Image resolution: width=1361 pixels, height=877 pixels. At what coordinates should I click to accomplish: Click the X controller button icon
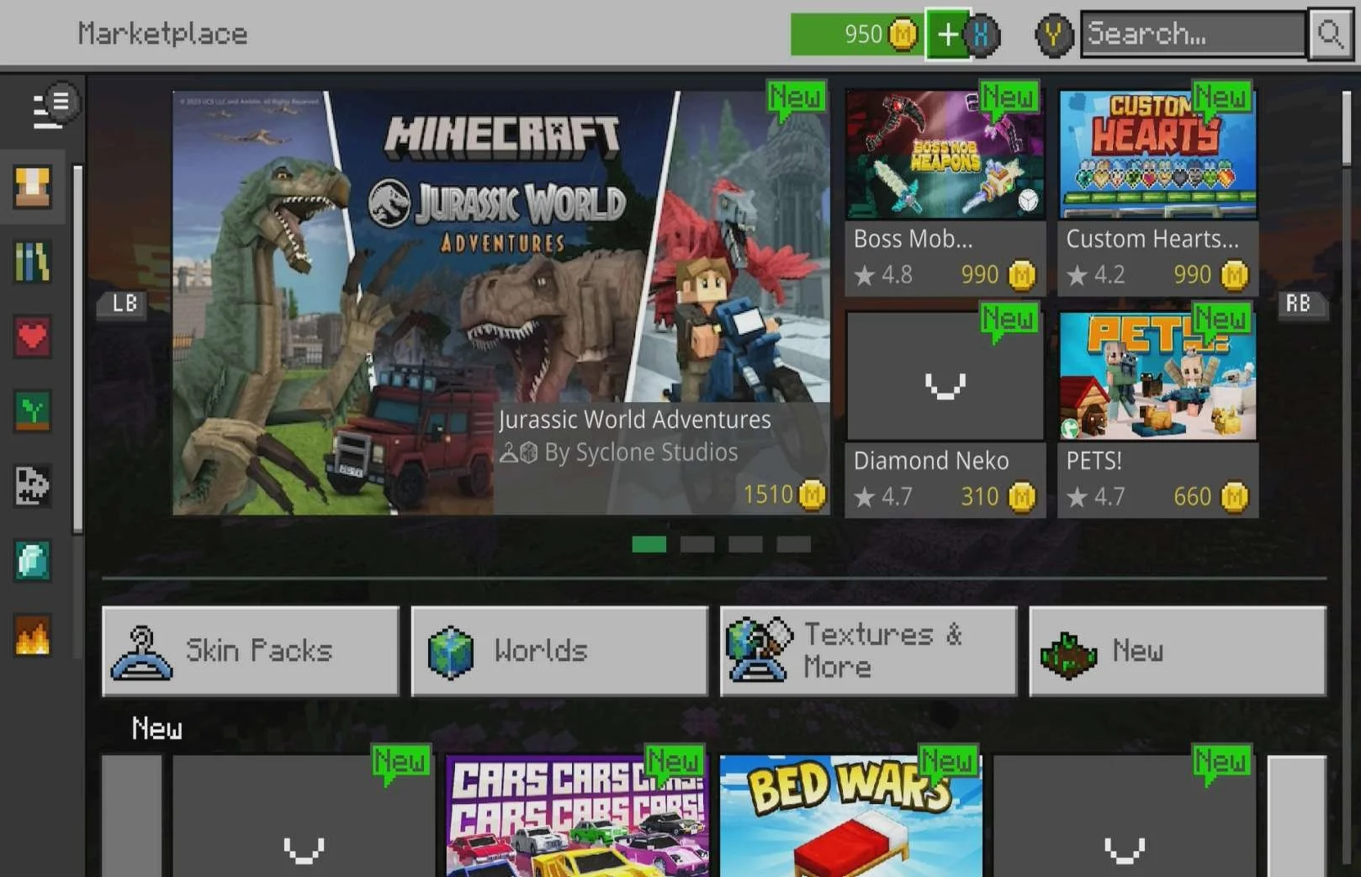pyautogui.click(x=982, y=34)
